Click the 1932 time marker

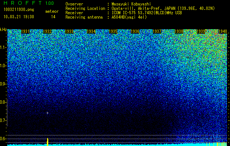[x=47, y=31]
